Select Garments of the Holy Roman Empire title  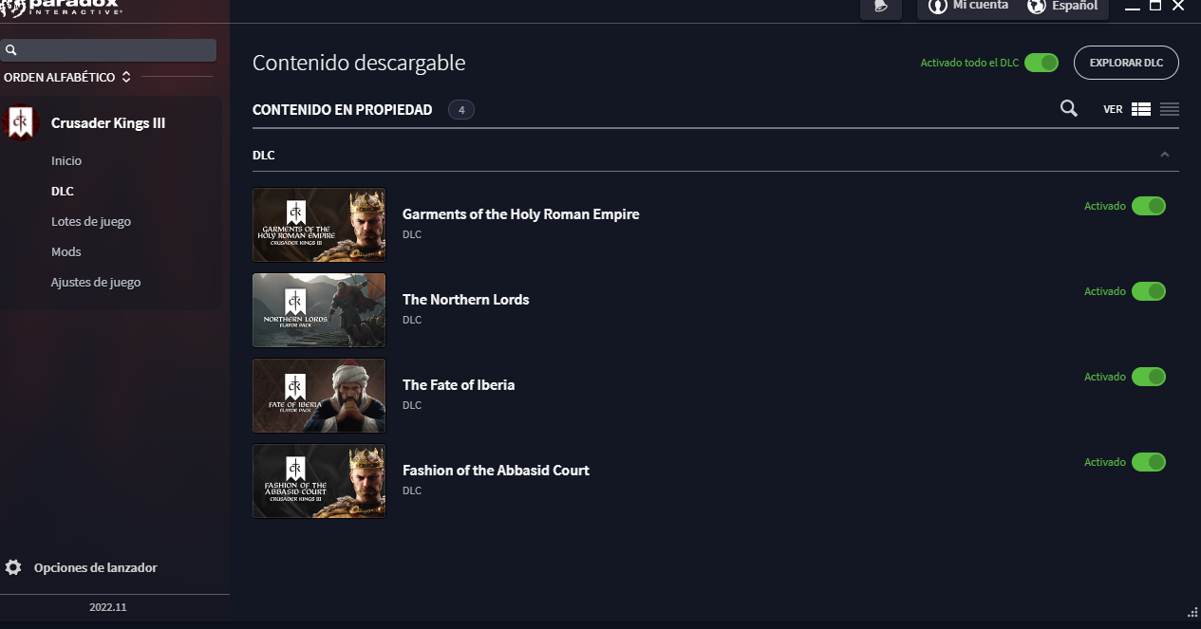[x=520, y=214]
